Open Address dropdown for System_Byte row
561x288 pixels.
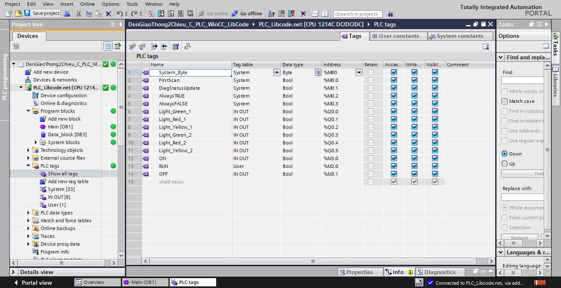[359, 72]
